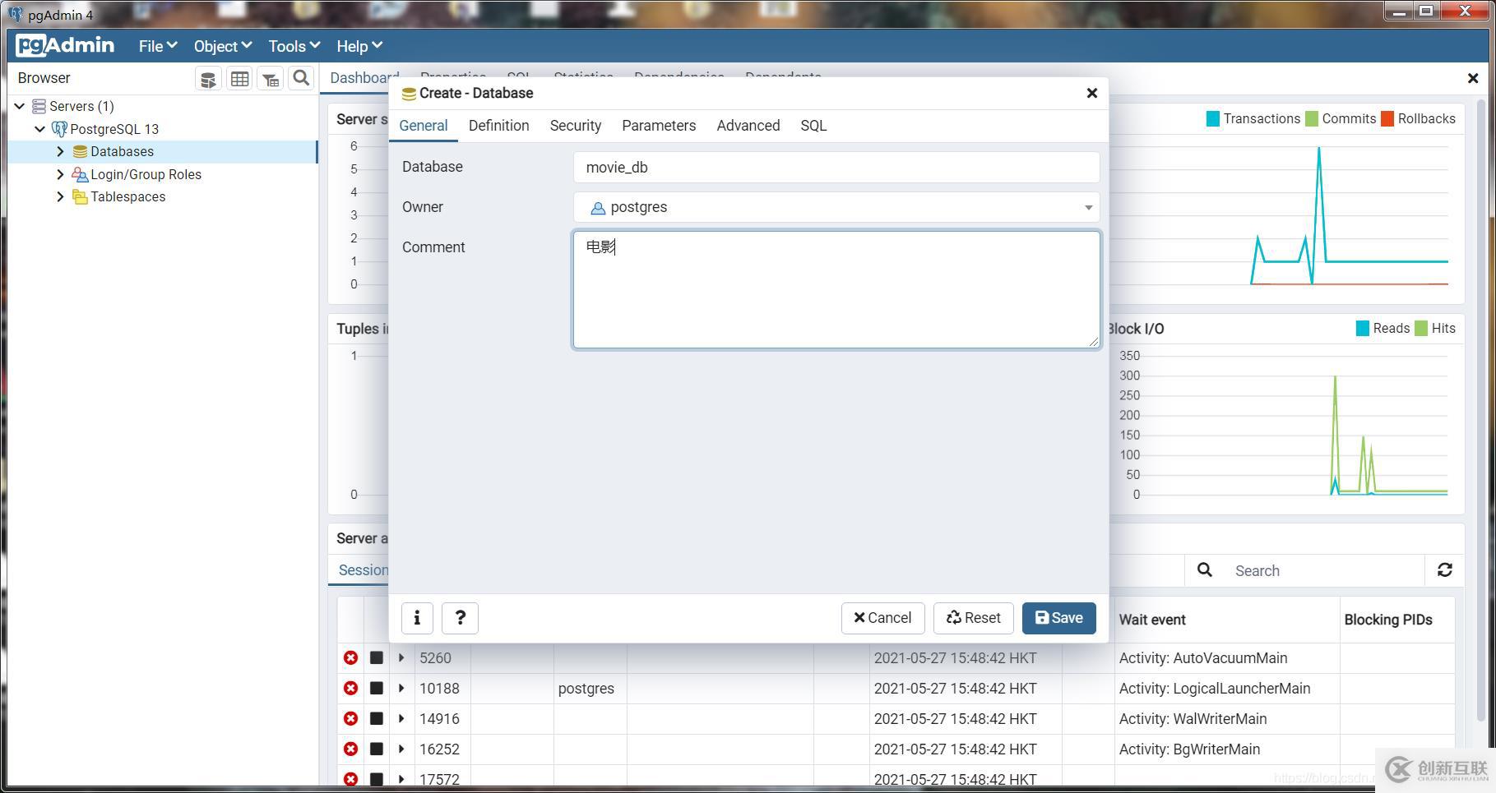The width and height of the screenshot is (1496, 793).
Task: Open the SQL tab in Create dialog
Action: click(x=813, y=126)
